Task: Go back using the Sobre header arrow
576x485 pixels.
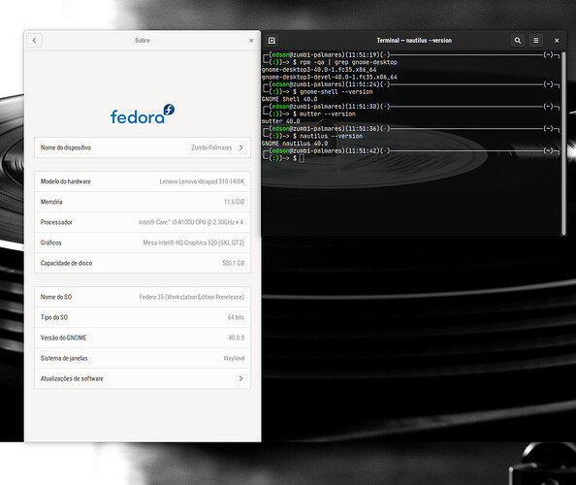Action: coord(34,41)
